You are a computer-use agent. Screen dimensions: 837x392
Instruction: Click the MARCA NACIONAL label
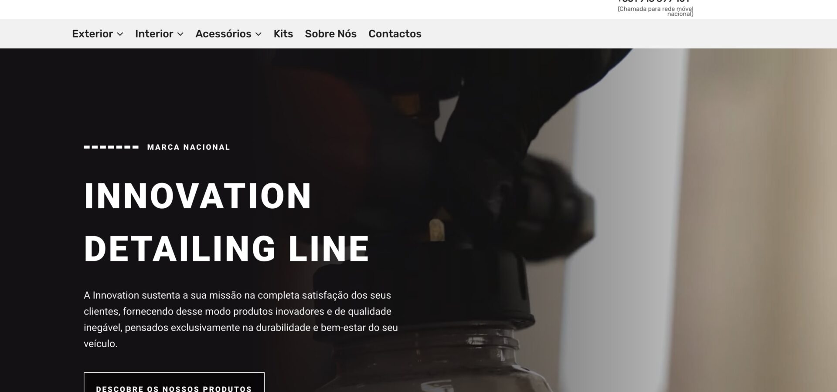tap(189, 147)
